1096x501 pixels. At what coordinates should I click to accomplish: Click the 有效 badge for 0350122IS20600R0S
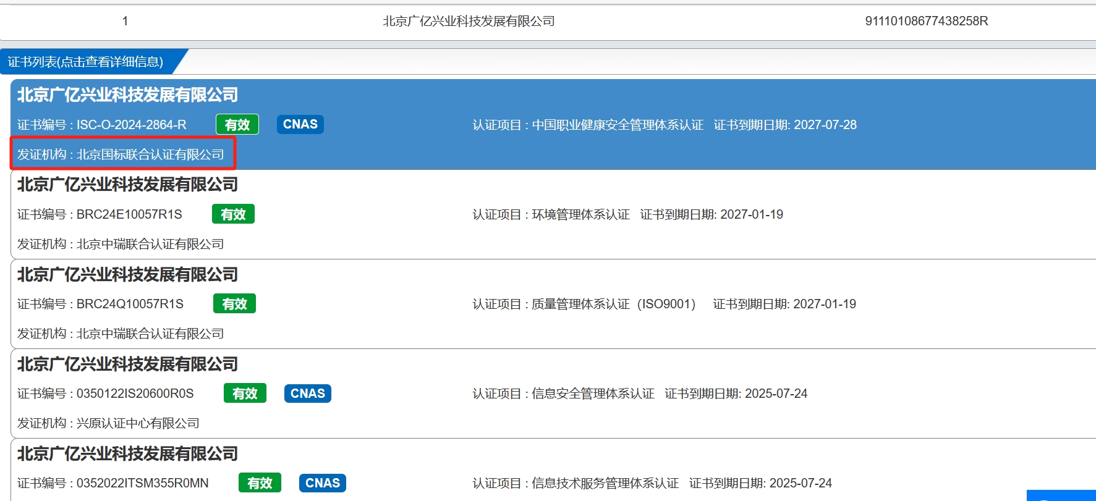pos(245,393)
